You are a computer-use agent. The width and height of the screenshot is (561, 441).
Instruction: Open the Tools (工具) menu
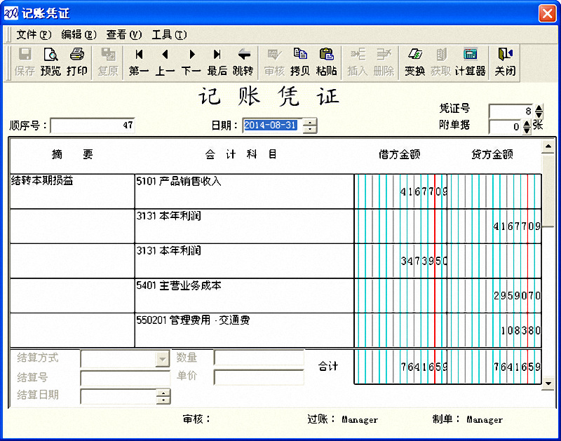click(x=169, y=34)
